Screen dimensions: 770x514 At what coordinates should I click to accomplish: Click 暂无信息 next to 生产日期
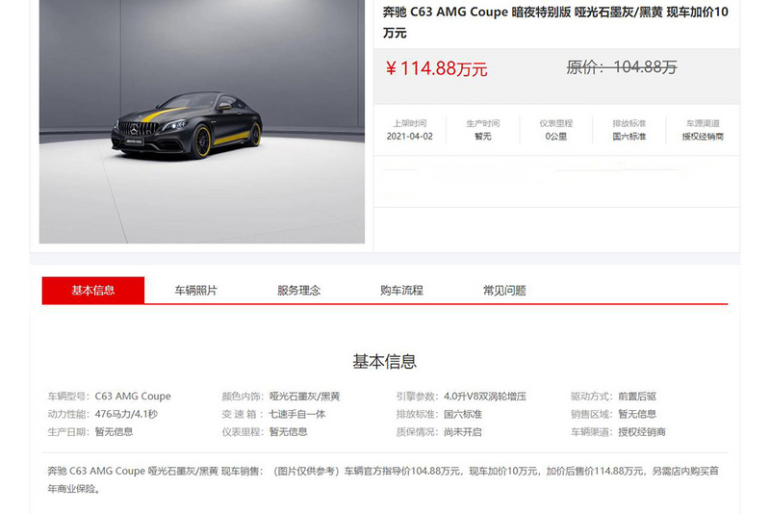click(x=114, y=431)
